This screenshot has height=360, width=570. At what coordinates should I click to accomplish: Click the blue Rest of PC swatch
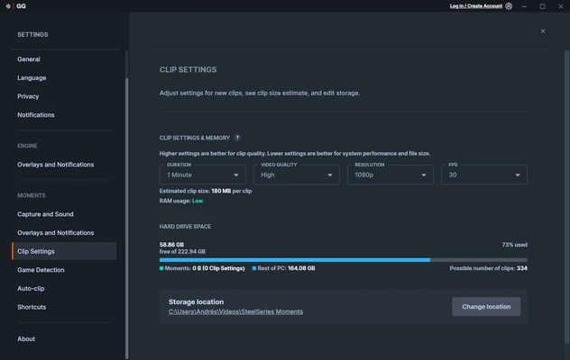[x=254, y=268]
